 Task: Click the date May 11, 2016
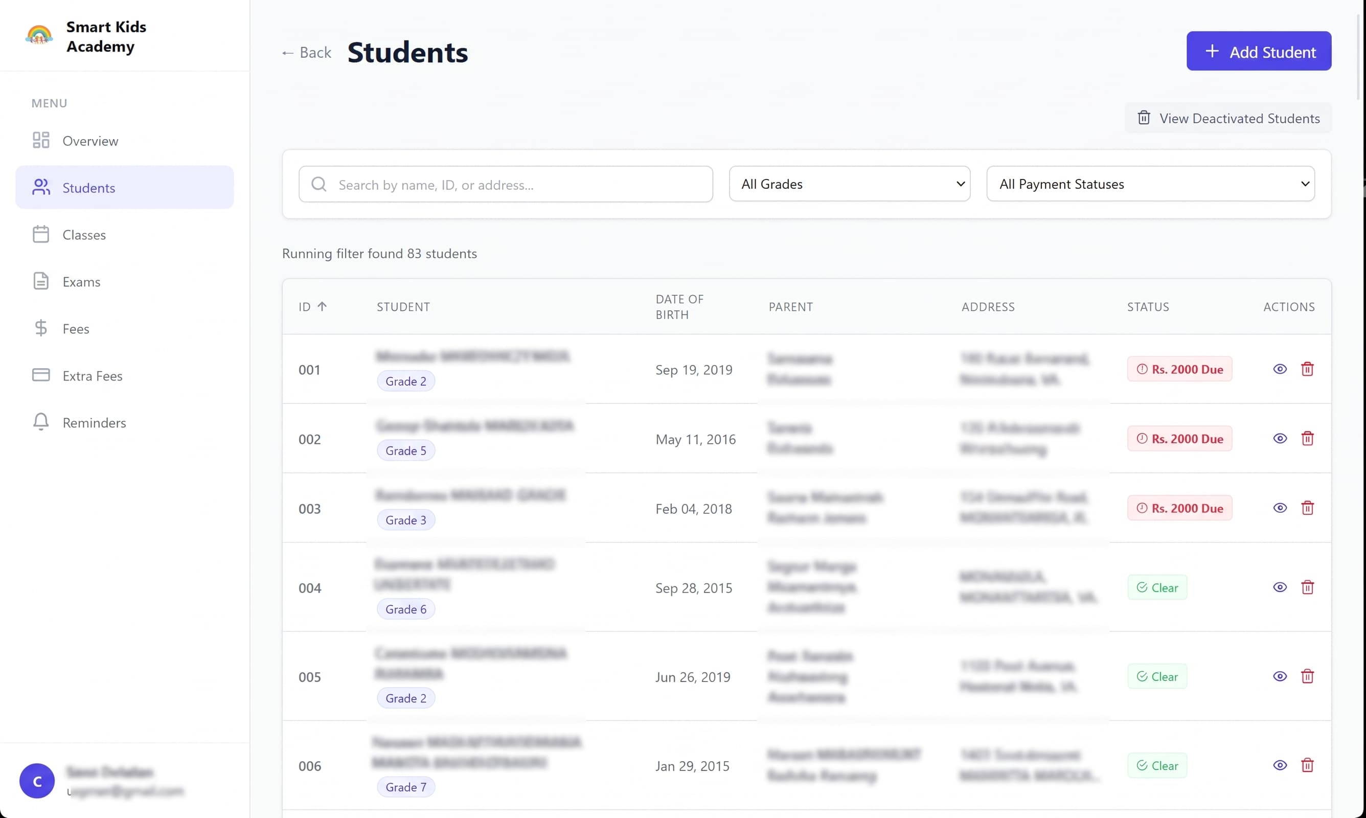[695, 439]
